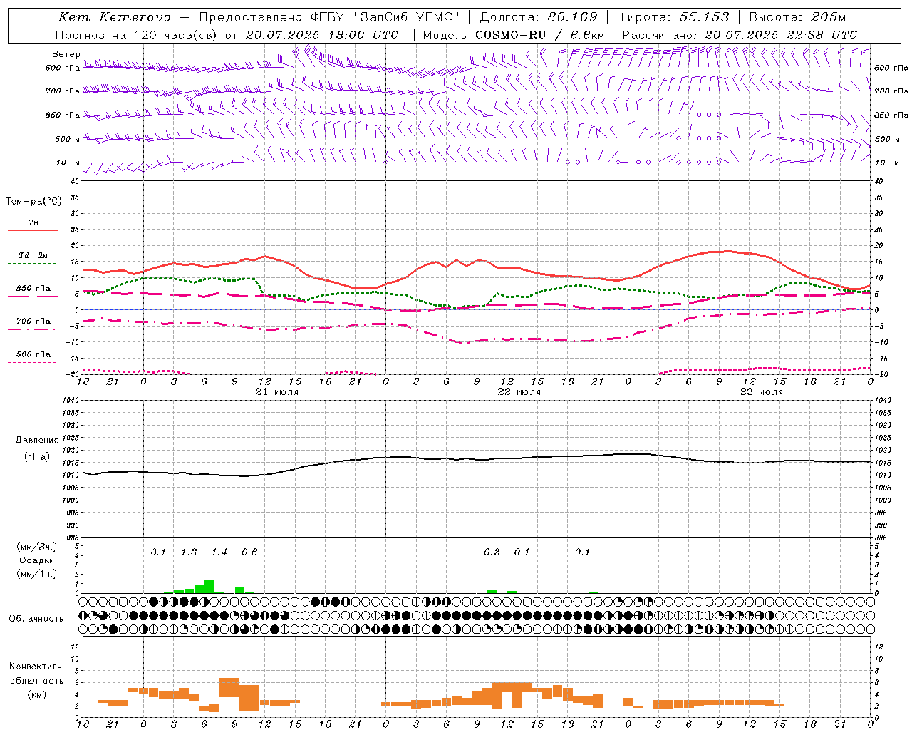Click the 'Рассчитано: 20.07.2025 22:38 UTC' text
912x730 pixels.
coord(740,35)
